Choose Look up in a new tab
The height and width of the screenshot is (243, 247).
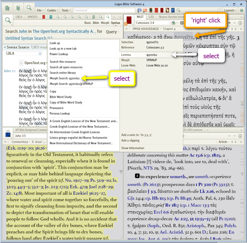tap(63, 49)
